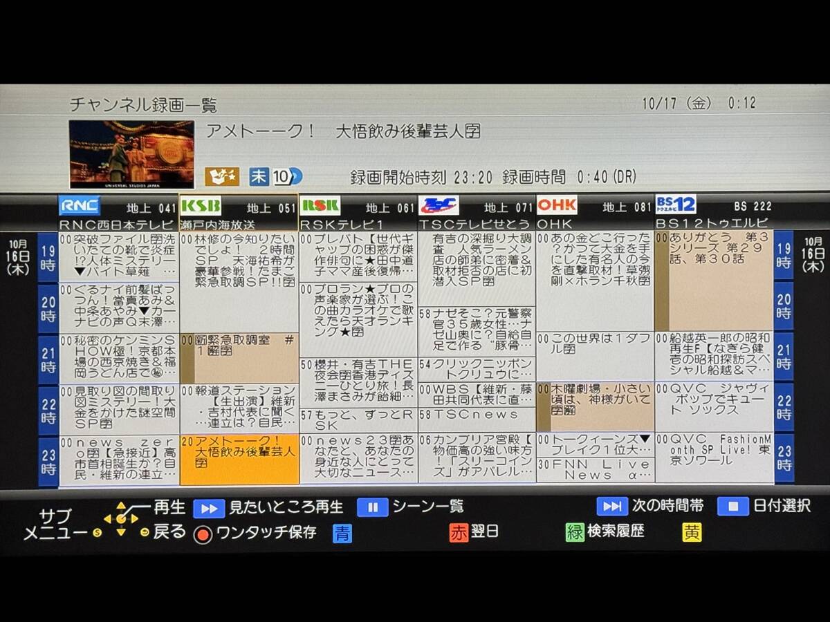Screen dimensions: 830x622
Task: Select FNN Live News α program
Action: 595,469
